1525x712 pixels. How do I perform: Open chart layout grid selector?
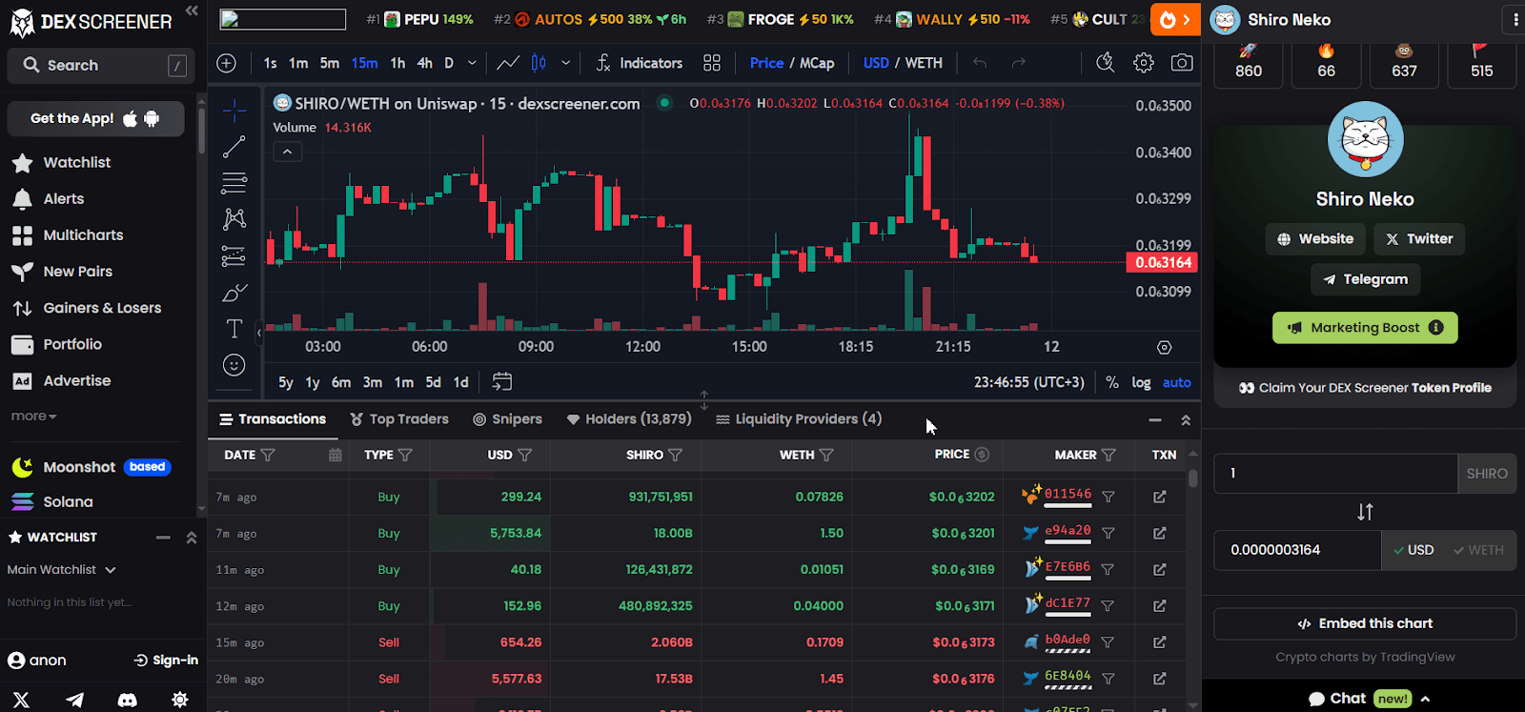coord(712,63)
